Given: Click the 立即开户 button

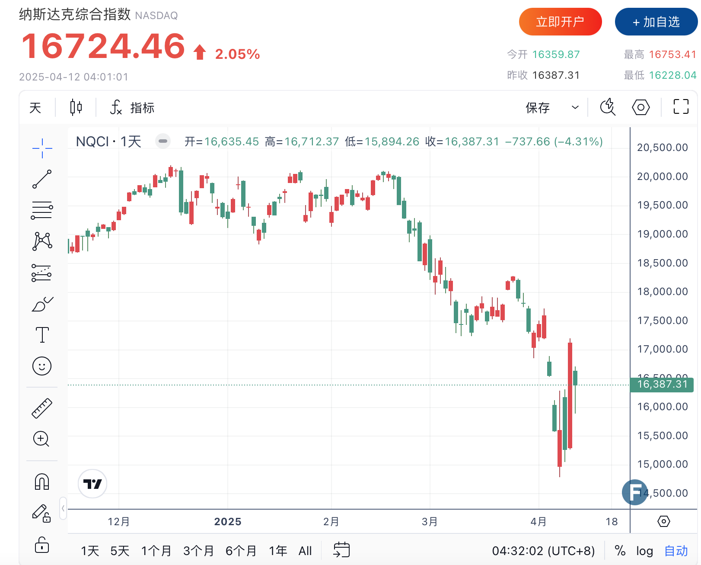Looking at the screenshot, I should [560, 22].
